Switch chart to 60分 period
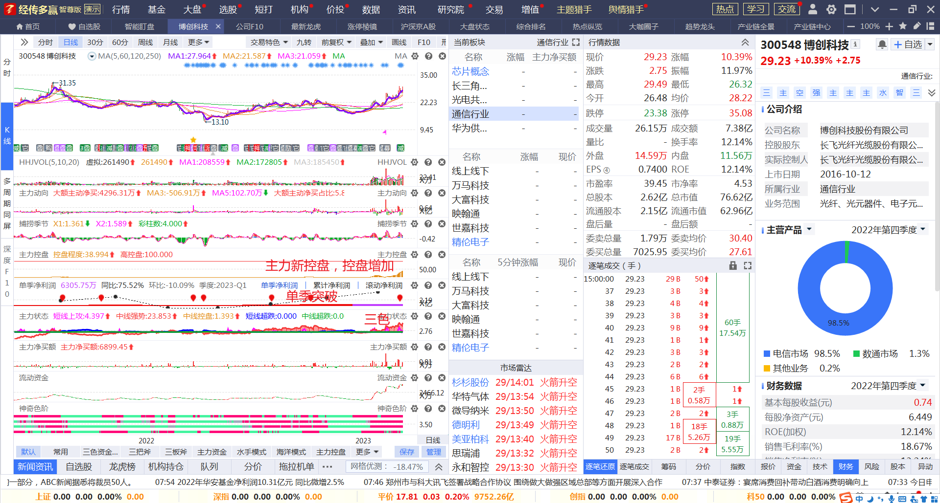This screenshot has height=503, width=940. click(x=120, y=43)
